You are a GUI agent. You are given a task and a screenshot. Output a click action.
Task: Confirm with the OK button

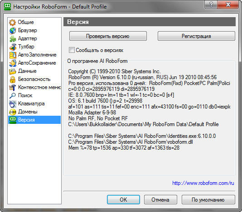[x=123, y=200]
